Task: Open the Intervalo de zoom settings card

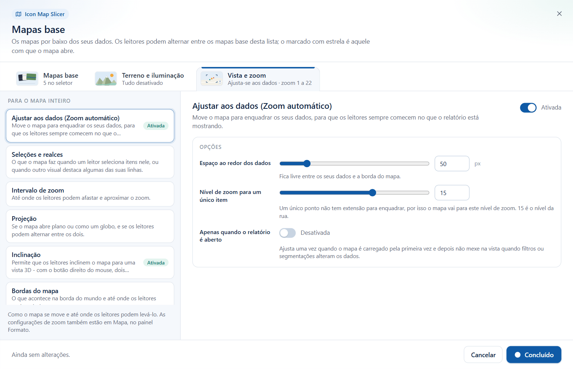Action: 90,194
